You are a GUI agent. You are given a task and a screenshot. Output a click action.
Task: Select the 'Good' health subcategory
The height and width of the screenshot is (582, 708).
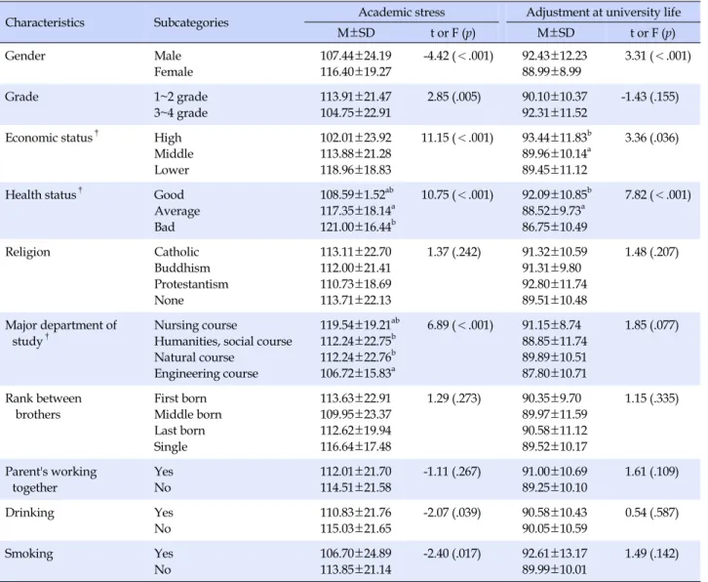(169, 195)
